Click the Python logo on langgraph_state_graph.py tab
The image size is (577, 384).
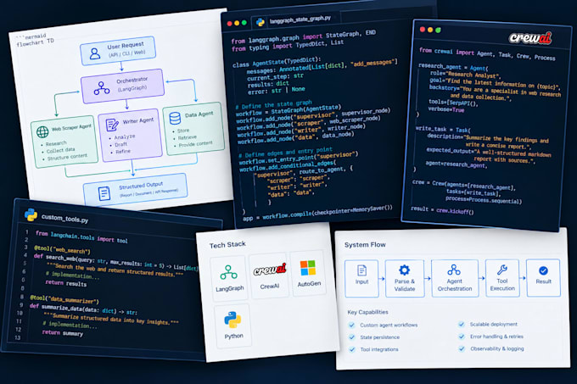point(260,22)
